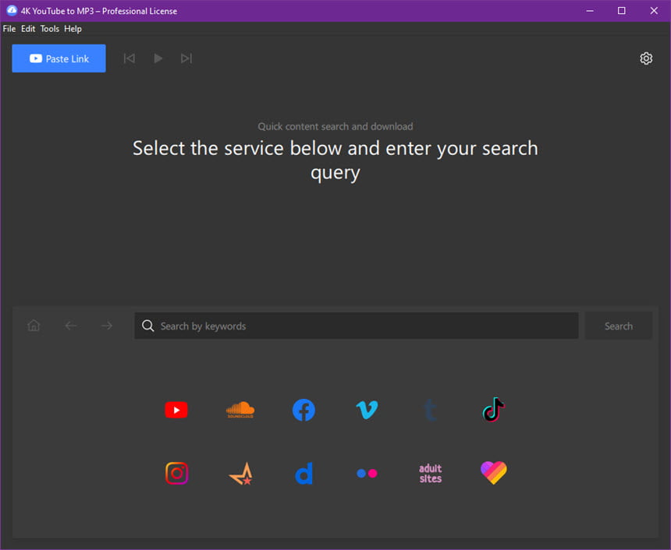
Task: Close the 4K YouTube to MP3 window
Action: [x=654, y=11]
